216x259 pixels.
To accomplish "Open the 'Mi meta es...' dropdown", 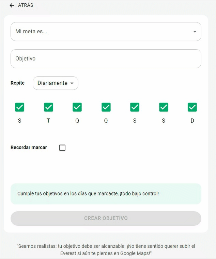I will coord(106,32).
